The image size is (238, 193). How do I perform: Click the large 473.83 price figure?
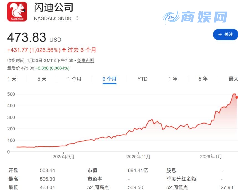(x=26, y=37)
